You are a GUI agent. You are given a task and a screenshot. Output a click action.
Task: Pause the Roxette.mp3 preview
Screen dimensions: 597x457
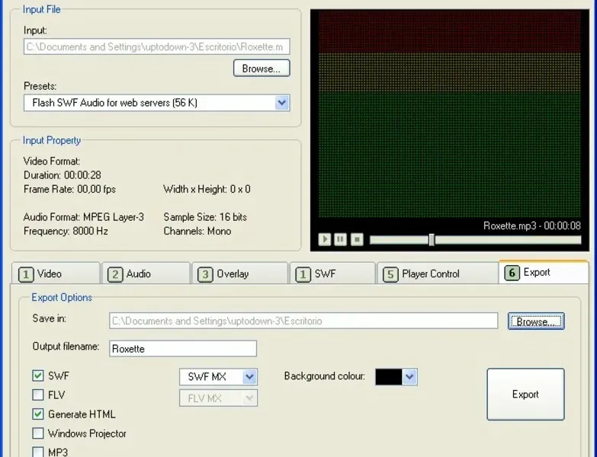click(x=340, y=239)
